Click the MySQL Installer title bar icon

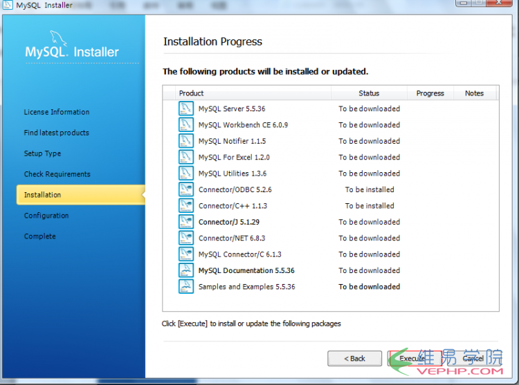8,5
